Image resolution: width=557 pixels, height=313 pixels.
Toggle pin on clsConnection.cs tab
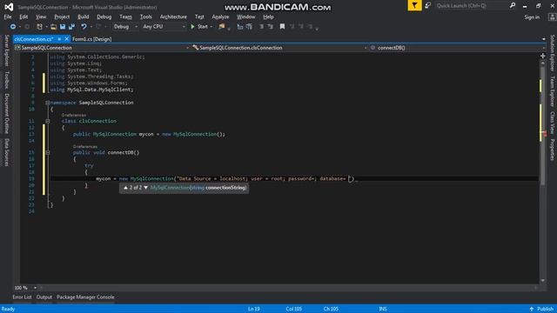59,39
